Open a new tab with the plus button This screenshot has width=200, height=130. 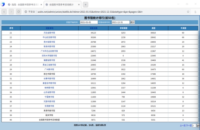(x=85, y=5)
